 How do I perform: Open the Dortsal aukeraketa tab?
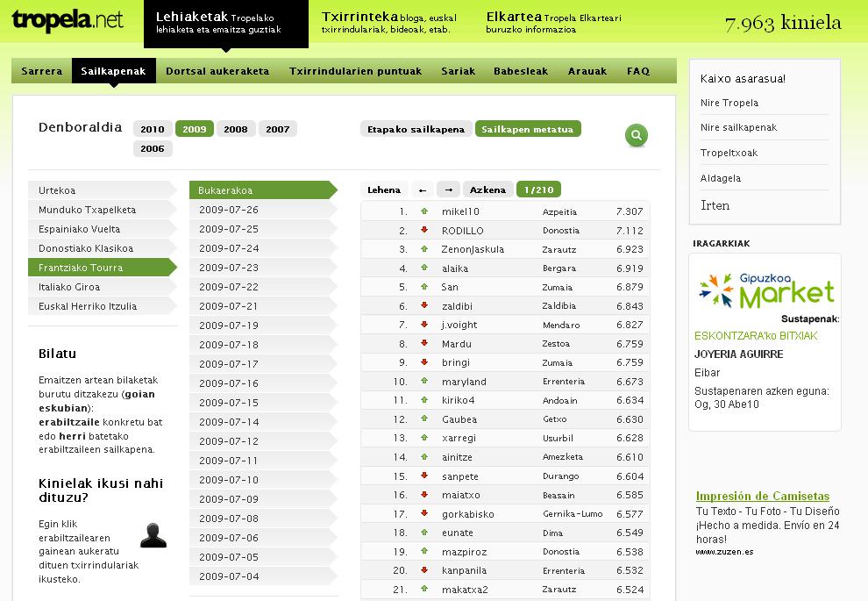tap(217, 71)
